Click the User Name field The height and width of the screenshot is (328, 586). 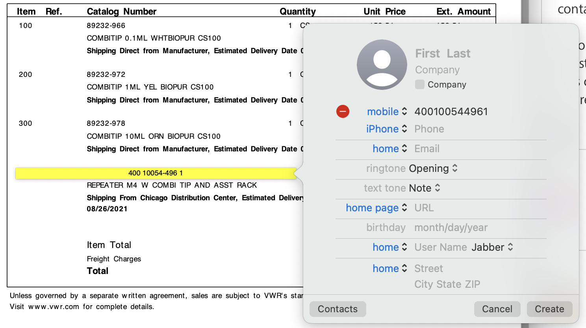441,247
